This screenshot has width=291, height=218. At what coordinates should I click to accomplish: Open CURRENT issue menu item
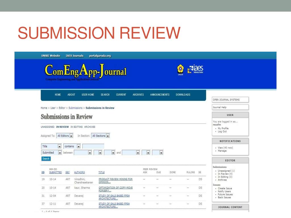click(x=121, y=95)
